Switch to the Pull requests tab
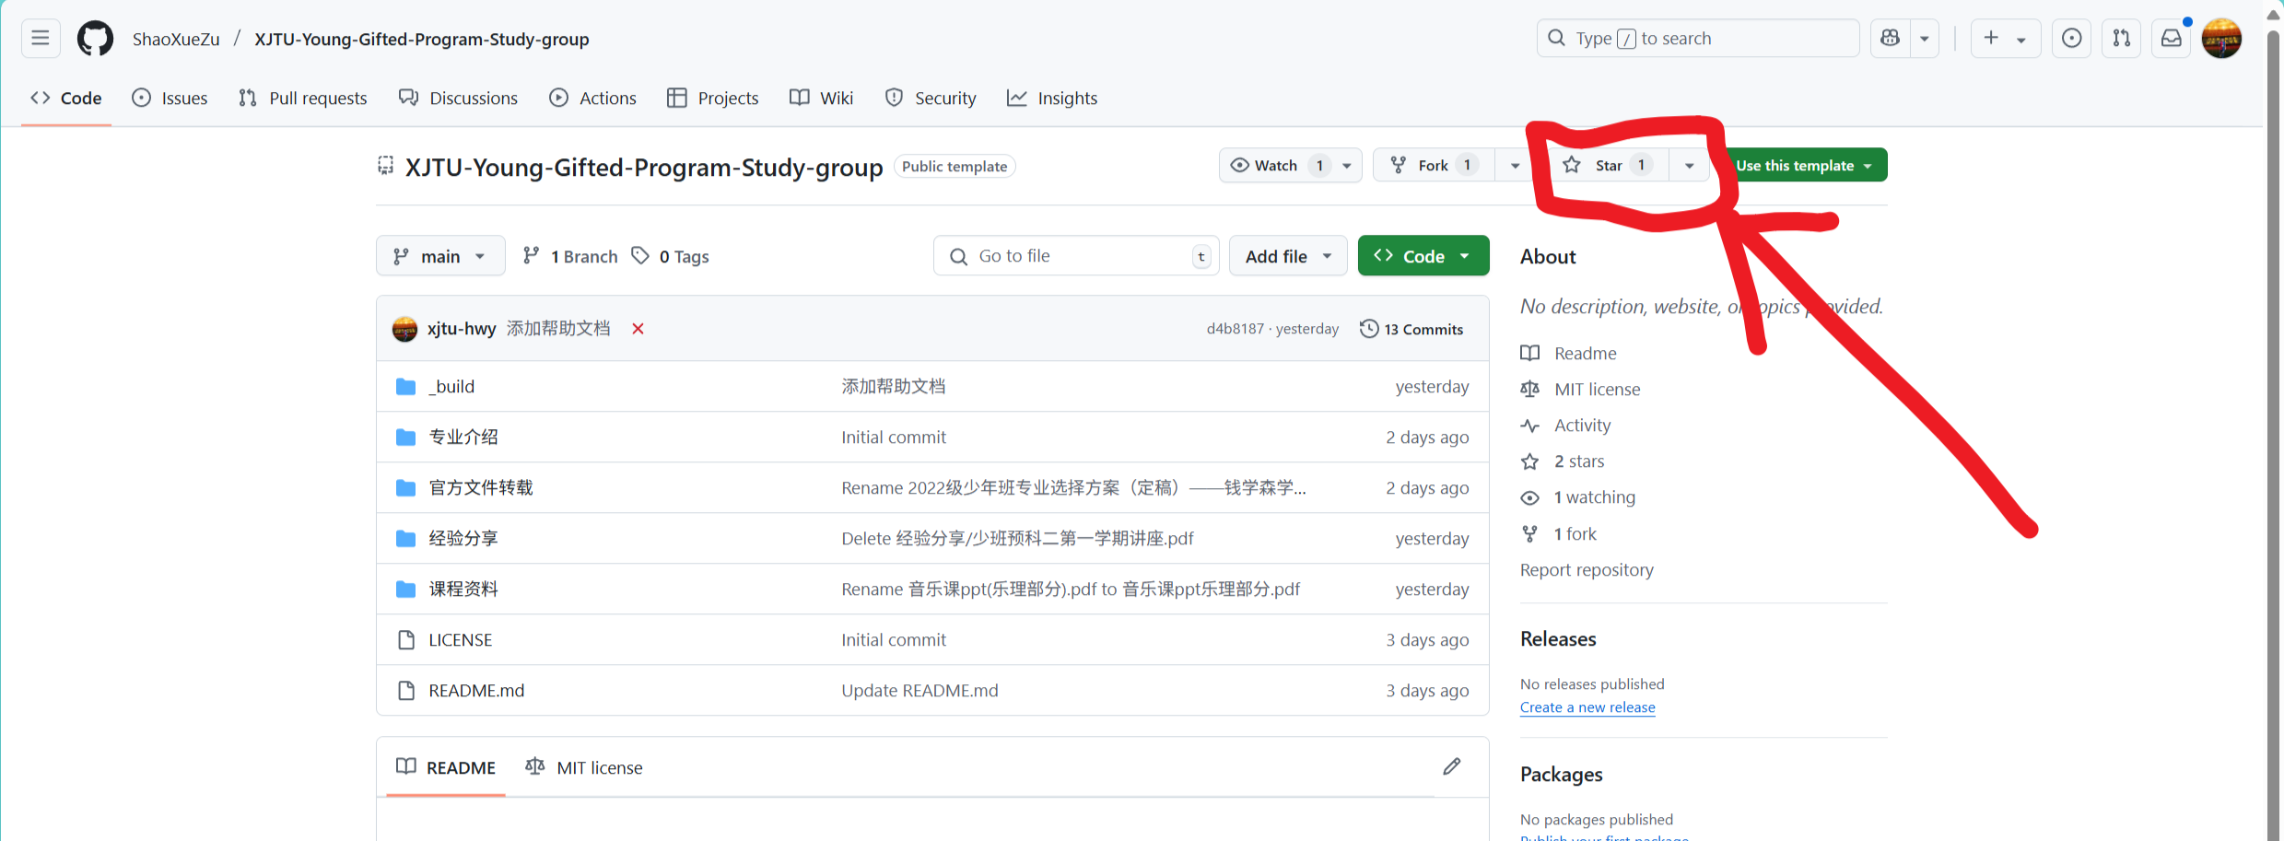The image size is (2284, 841). tap(303, 98)
